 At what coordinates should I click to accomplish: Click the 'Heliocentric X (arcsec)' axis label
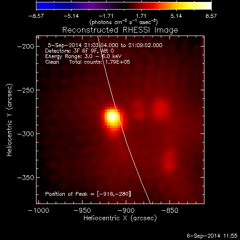click(120, 218)
